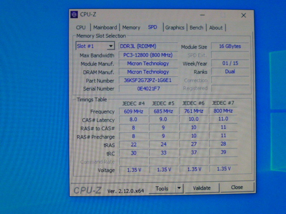
Task: Click the JEDEC #5 column header
Action: click(163, 103)
